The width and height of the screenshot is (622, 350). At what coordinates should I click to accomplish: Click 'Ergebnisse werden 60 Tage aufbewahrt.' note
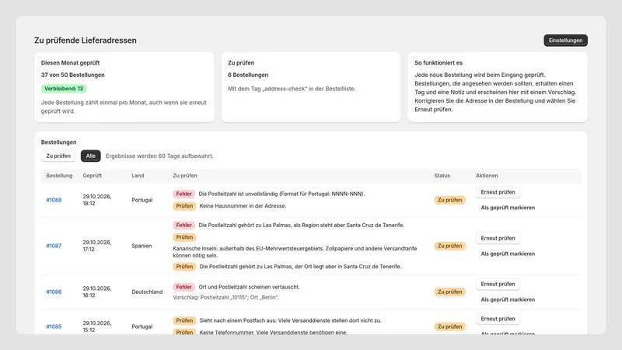coord(159,156)
